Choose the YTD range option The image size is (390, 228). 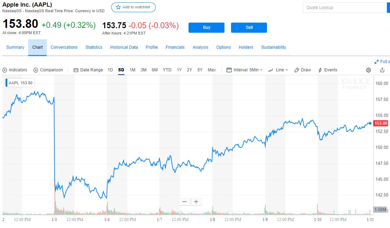pos(167,70)
